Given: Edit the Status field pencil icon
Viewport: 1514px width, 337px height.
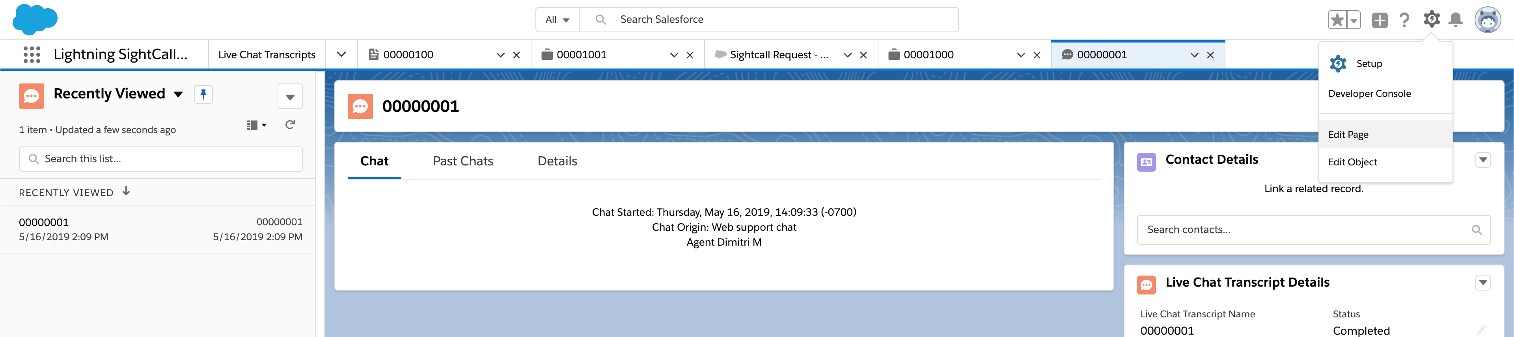Looking at the screenshot, I should coord(1481,330).
